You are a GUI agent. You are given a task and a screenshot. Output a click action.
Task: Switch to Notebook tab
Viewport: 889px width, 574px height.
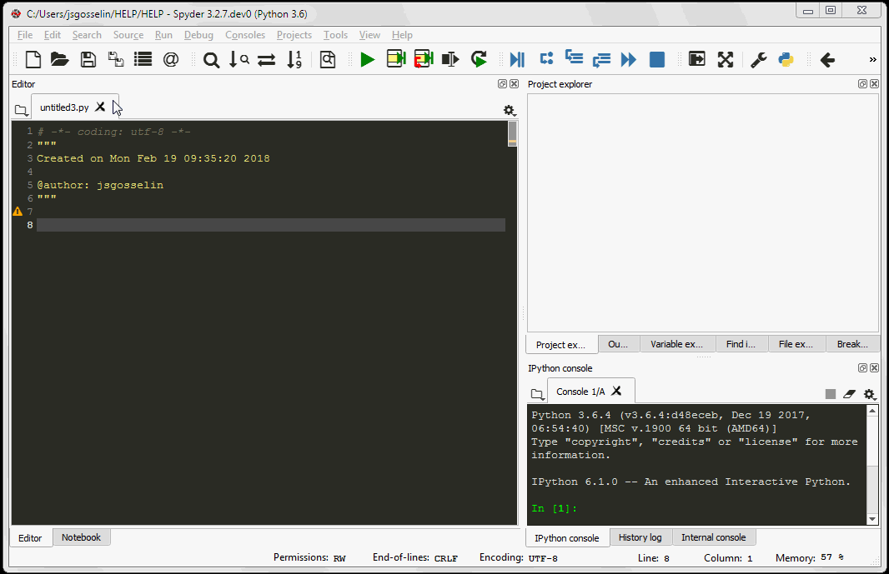pos(81,537)
